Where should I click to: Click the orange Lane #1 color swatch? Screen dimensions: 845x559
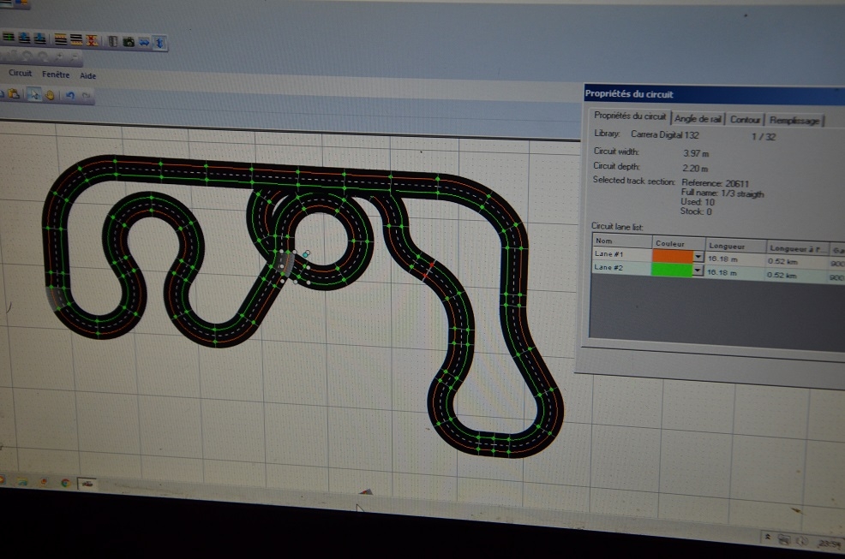671,256
